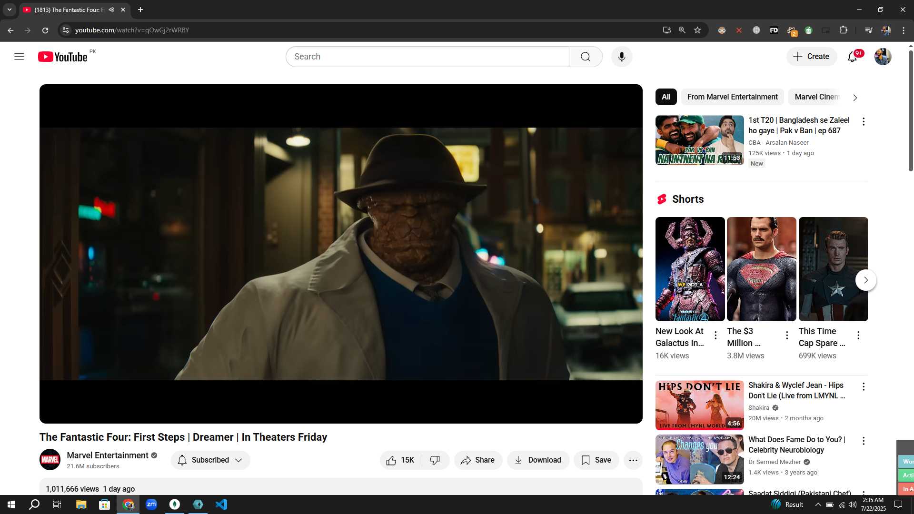Show more Shorts with the next arrow

(x=865, y=280)
